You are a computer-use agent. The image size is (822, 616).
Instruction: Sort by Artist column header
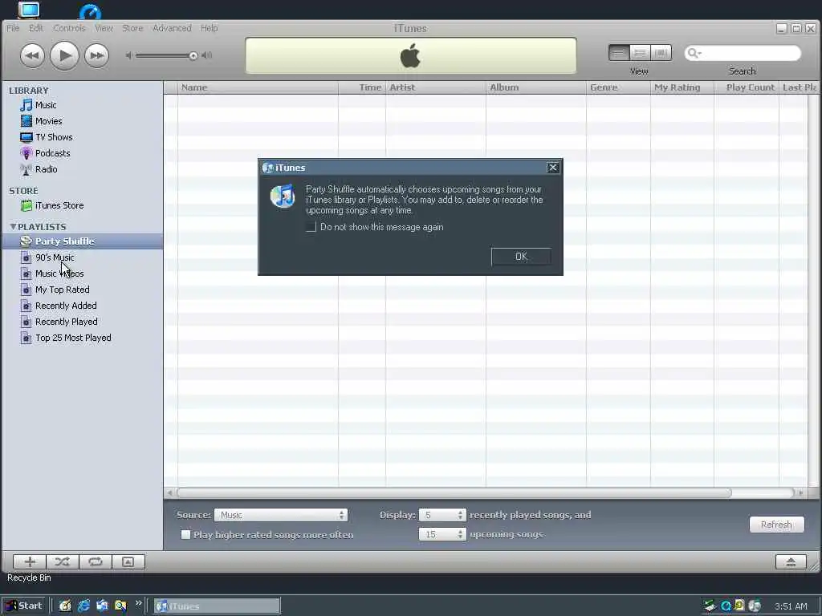436,87
